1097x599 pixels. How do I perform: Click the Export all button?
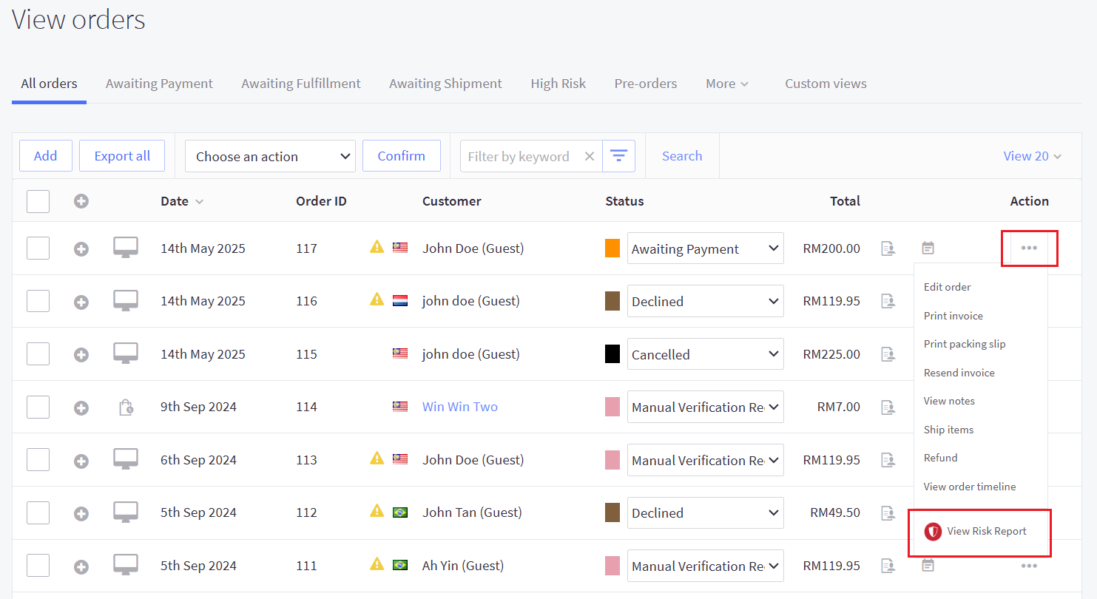122,156
